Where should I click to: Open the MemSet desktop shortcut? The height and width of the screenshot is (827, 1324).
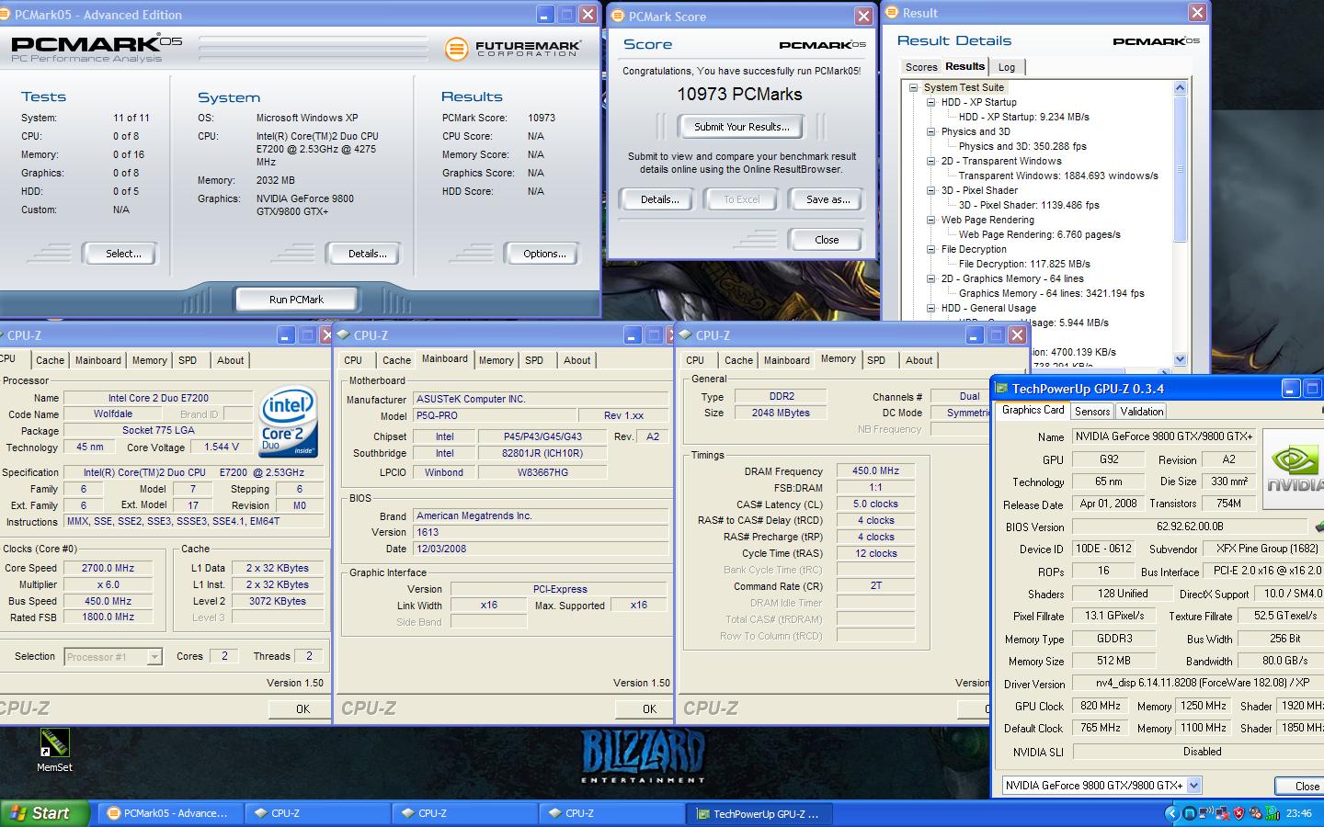click(x=54, y=750)
